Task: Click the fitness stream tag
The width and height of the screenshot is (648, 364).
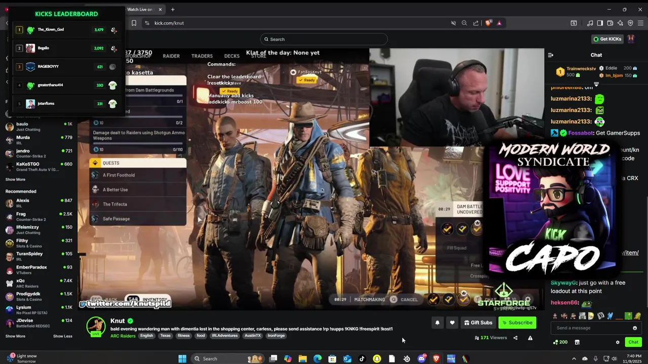Action: point(184,336)
